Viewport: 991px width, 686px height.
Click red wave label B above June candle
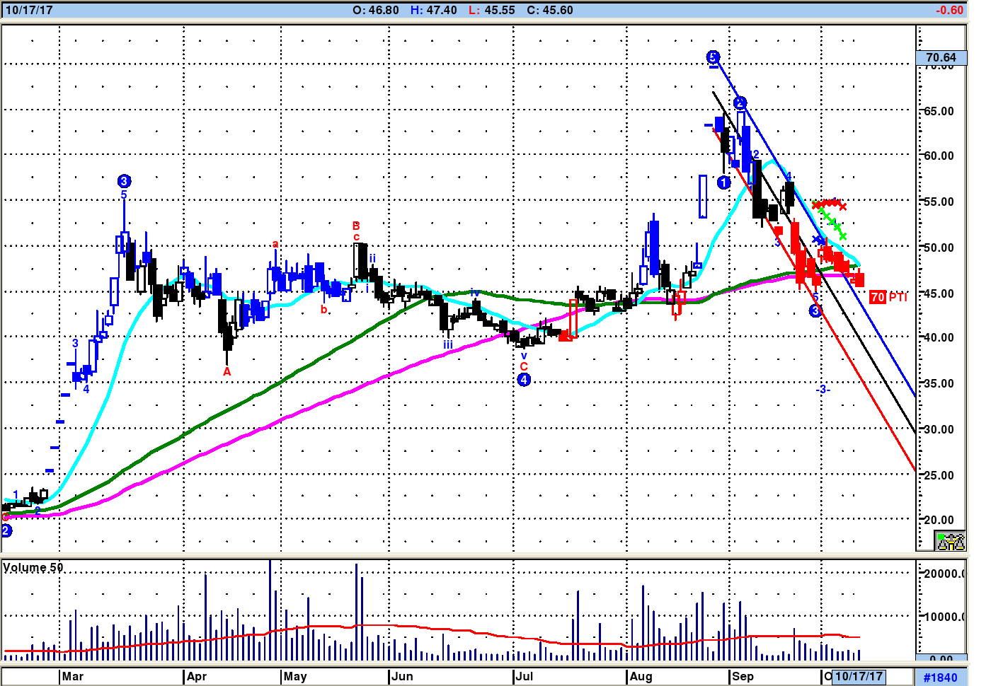click(356, 226)
